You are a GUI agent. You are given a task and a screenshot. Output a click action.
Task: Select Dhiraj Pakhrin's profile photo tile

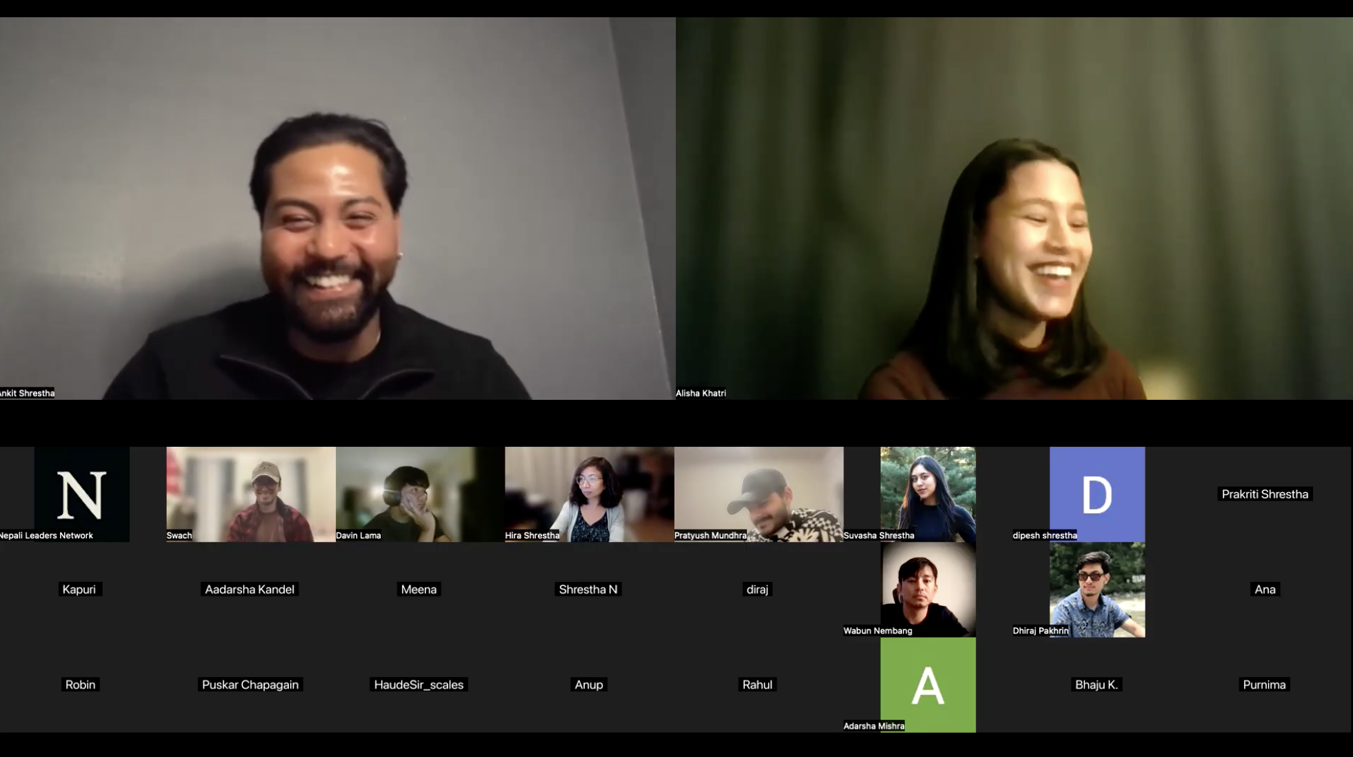coord(1096,589)
